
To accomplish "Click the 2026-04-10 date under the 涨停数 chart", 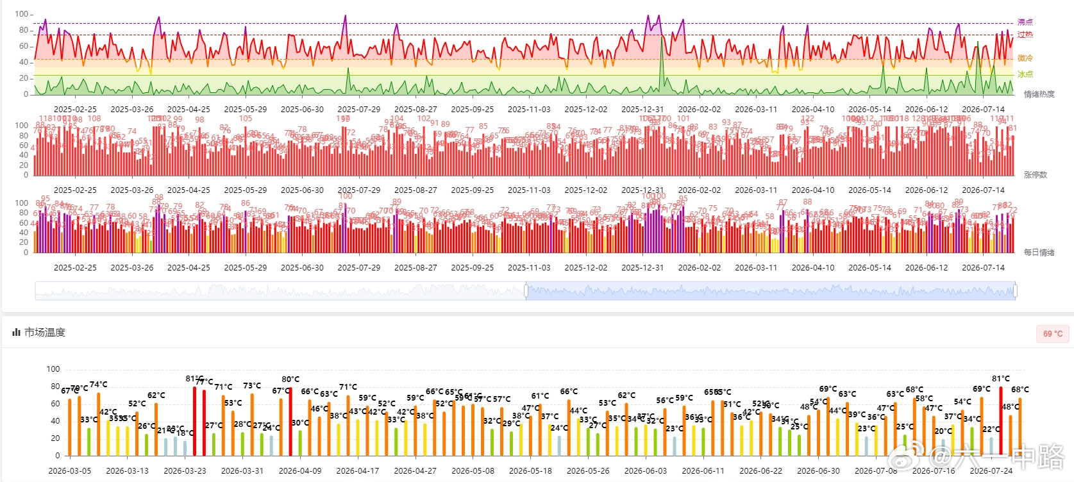I will (x=813, y=190).
